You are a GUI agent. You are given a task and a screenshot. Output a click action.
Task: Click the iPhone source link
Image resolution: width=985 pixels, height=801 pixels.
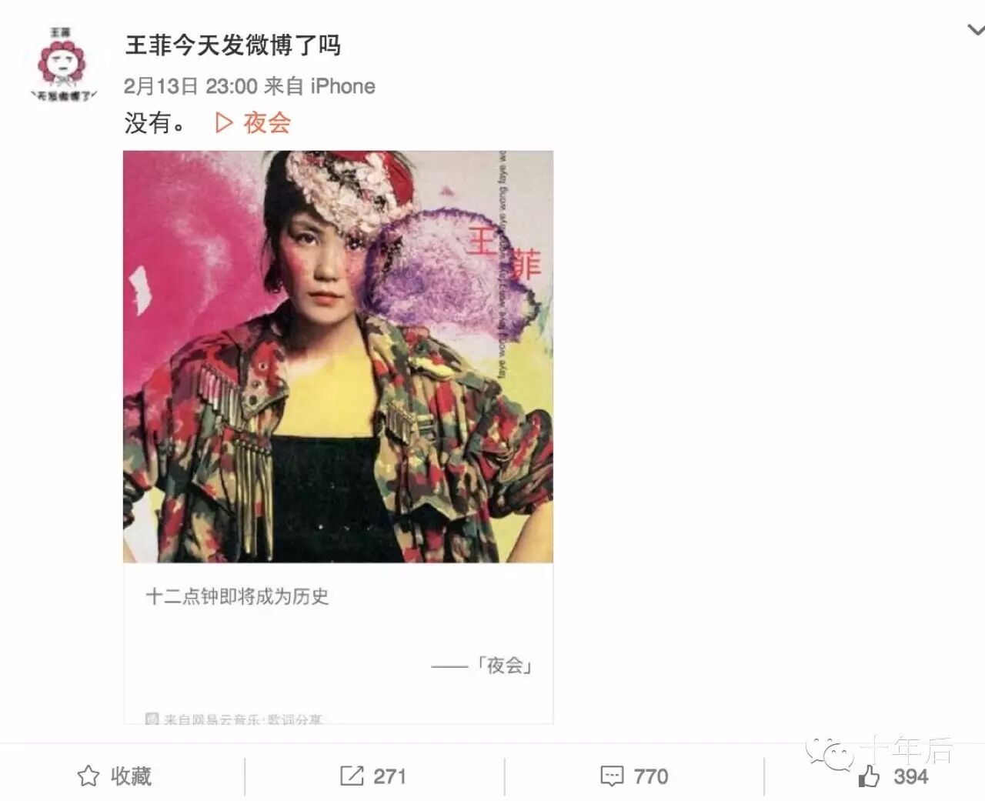(x=342, y=86)
